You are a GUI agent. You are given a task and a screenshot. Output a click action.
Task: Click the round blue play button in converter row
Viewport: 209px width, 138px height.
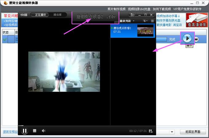click(187, 38)
